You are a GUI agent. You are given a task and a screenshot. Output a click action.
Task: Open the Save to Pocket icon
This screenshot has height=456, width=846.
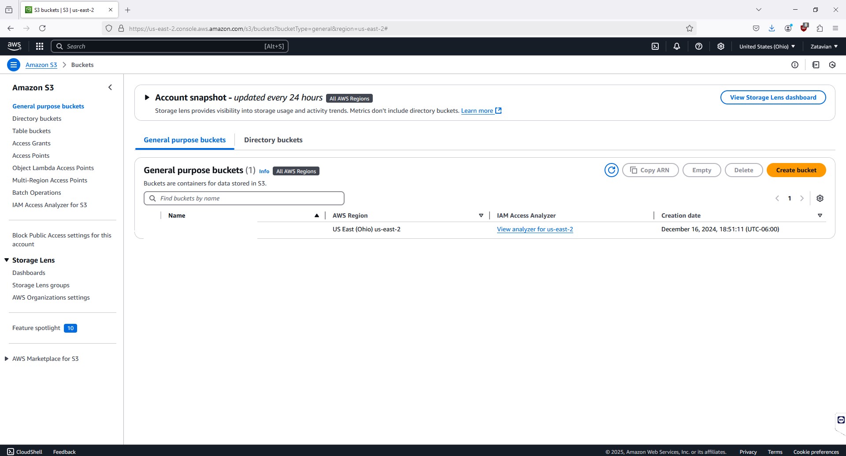(x=756, y=28)
